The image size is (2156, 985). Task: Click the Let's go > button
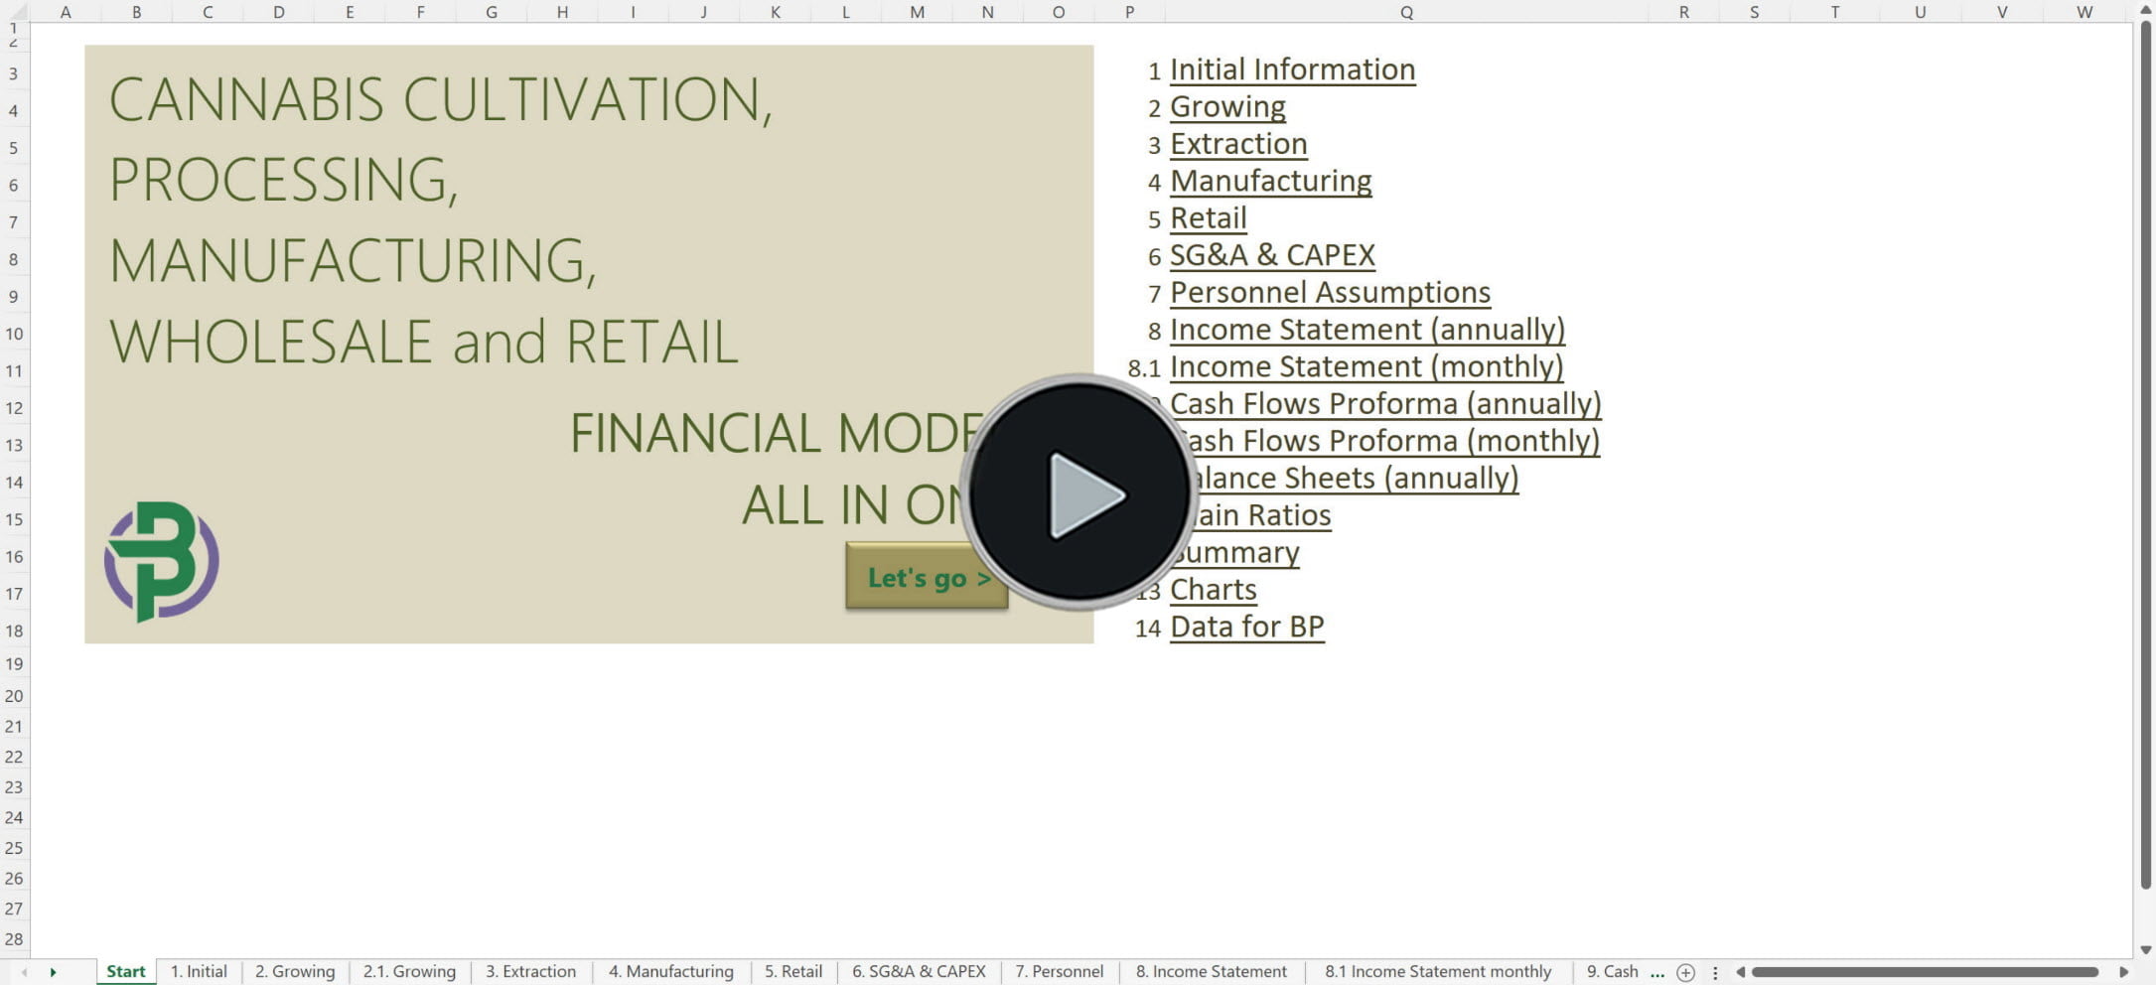pyautogui.click(x=927, y=576)
